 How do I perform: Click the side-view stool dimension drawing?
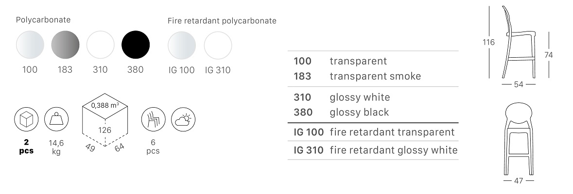point(519,47)
